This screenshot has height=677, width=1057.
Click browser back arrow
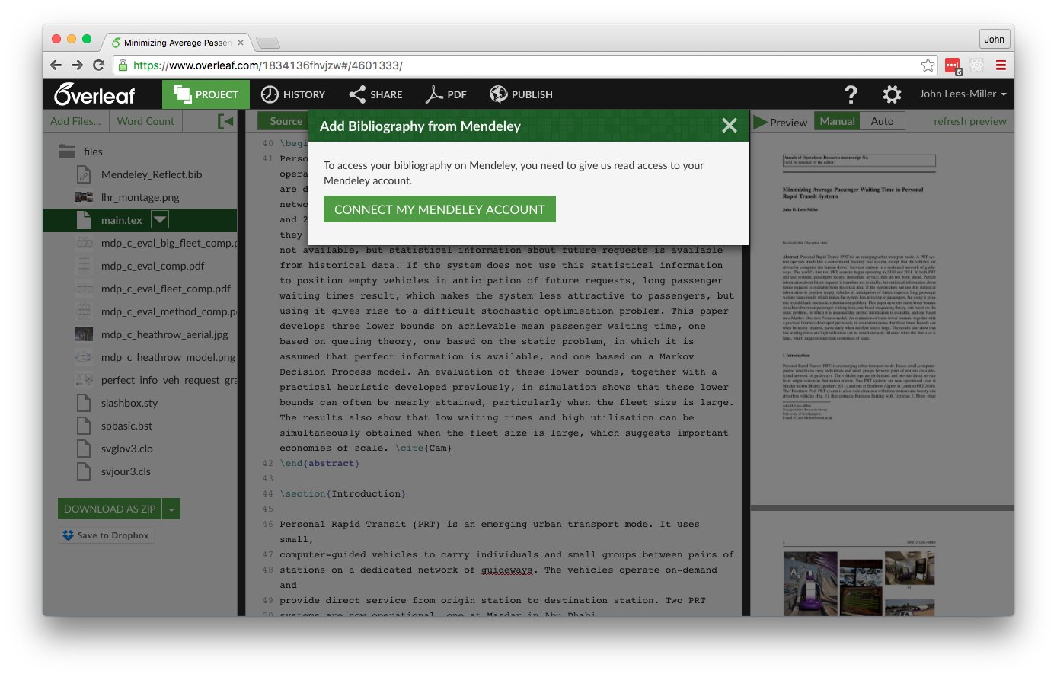click(56, 65)
